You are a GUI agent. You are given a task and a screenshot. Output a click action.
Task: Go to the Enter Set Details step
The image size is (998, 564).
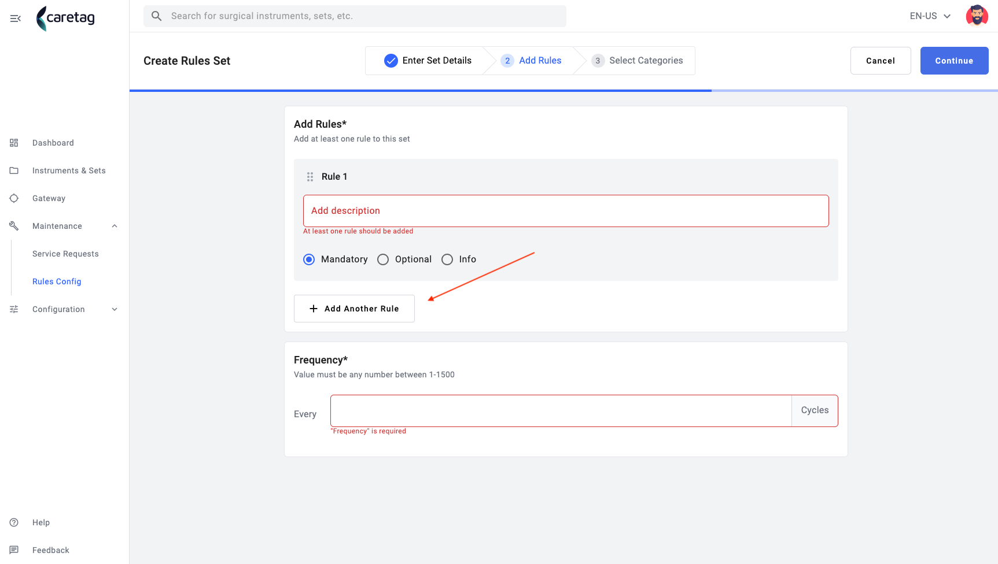(428, 61)
